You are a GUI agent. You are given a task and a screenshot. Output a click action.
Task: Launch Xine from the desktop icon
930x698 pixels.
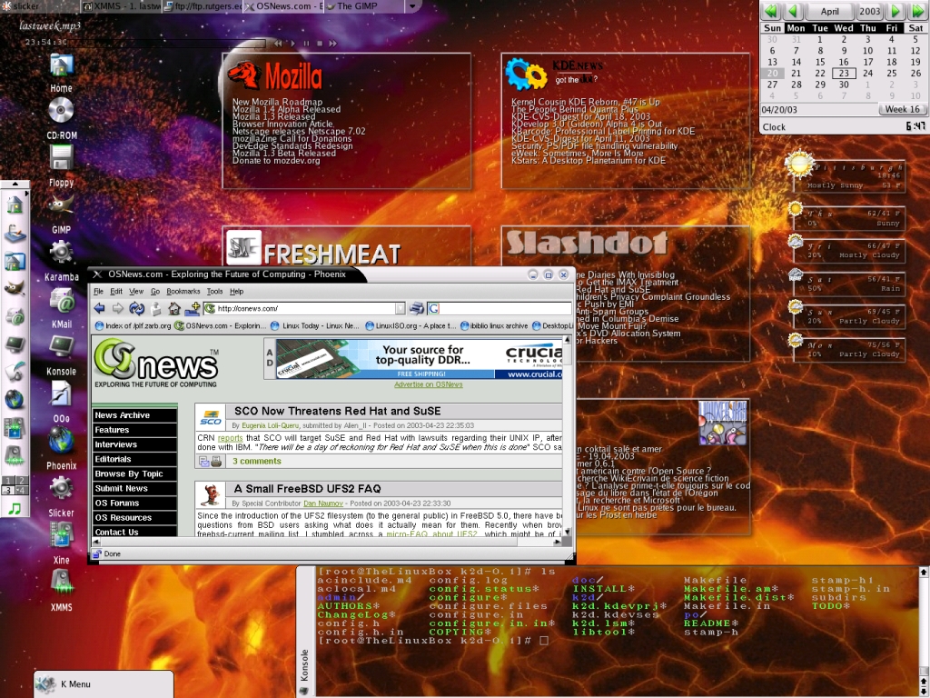point(61,535)
